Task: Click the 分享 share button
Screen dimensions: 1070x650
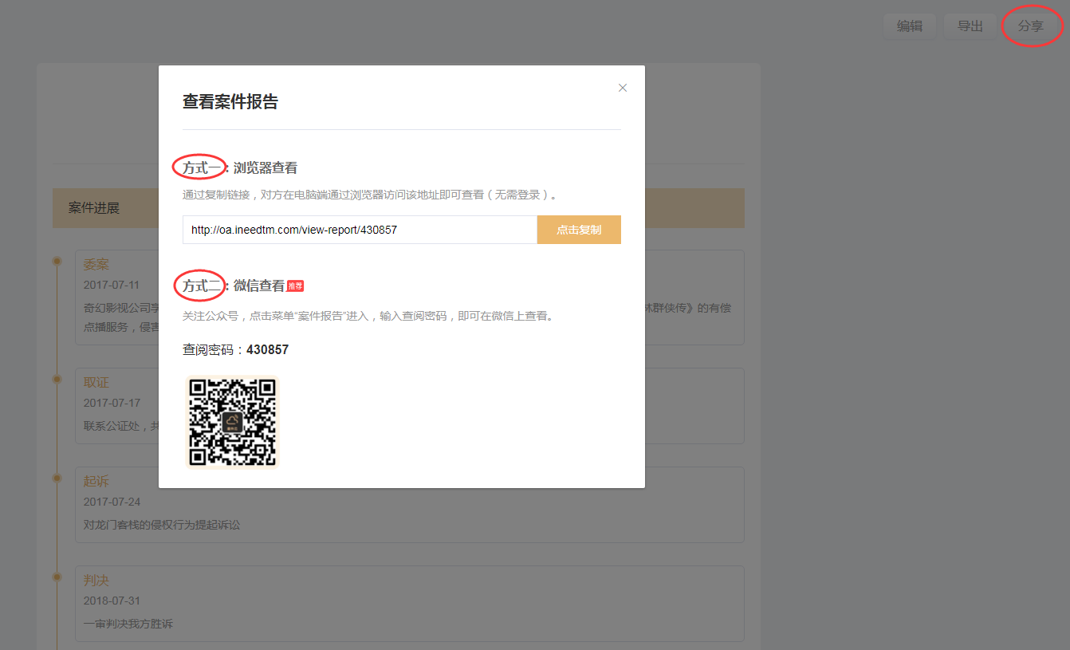Action: pyautogui.click(x=1031, y=26)
